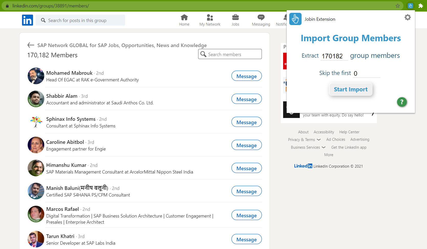427x249 pixels.
Task: Open Manish Baluni's profile photo
Action: tap(36, 191)
